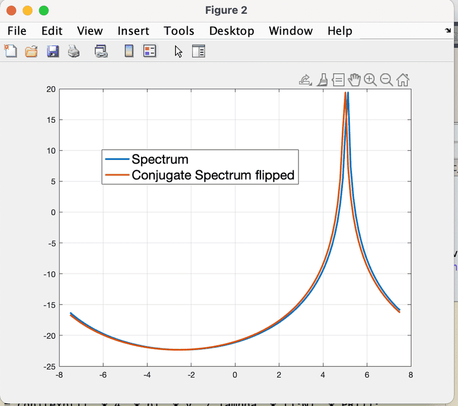Image resolution: width=458 pixels, height=406 pixels.
Task: Select the Brush data tool
Action: pyautogui.click(x=322, y=80)
